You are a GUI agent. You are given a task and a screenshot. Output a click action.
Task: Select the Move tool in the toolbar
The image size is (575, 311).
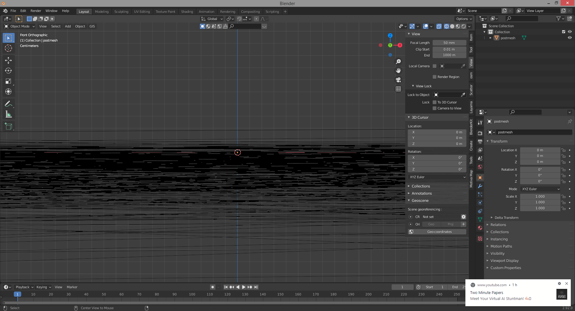coord(8,60)
